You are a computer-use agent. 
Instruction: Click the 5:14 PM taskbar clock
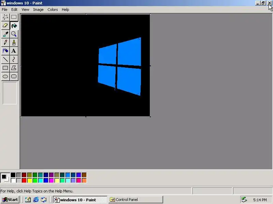click(x=260, y=200)
